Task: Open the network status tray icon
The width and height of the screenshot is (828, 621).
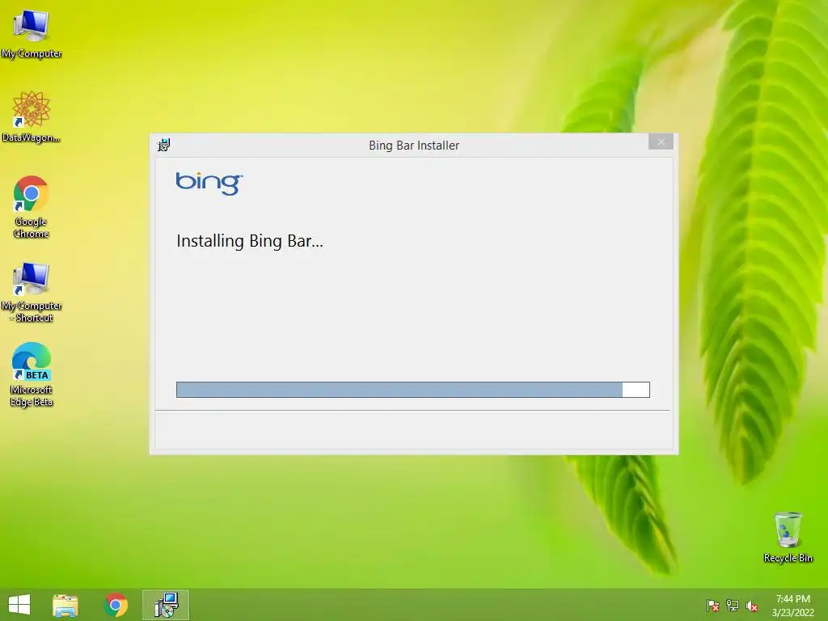Action: pos(733,606)
